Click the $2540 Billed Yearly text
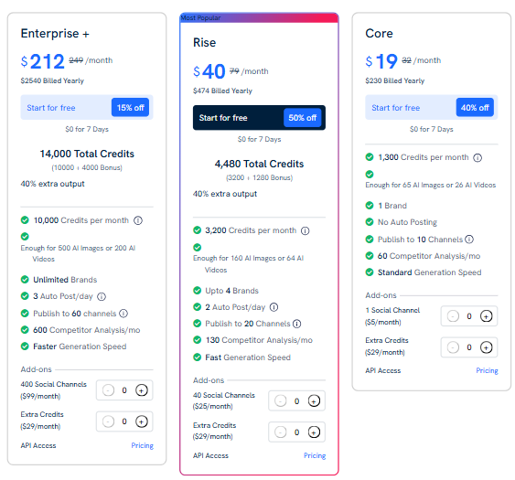This screenshot has height=480, width=515. [x=52, y=80]
